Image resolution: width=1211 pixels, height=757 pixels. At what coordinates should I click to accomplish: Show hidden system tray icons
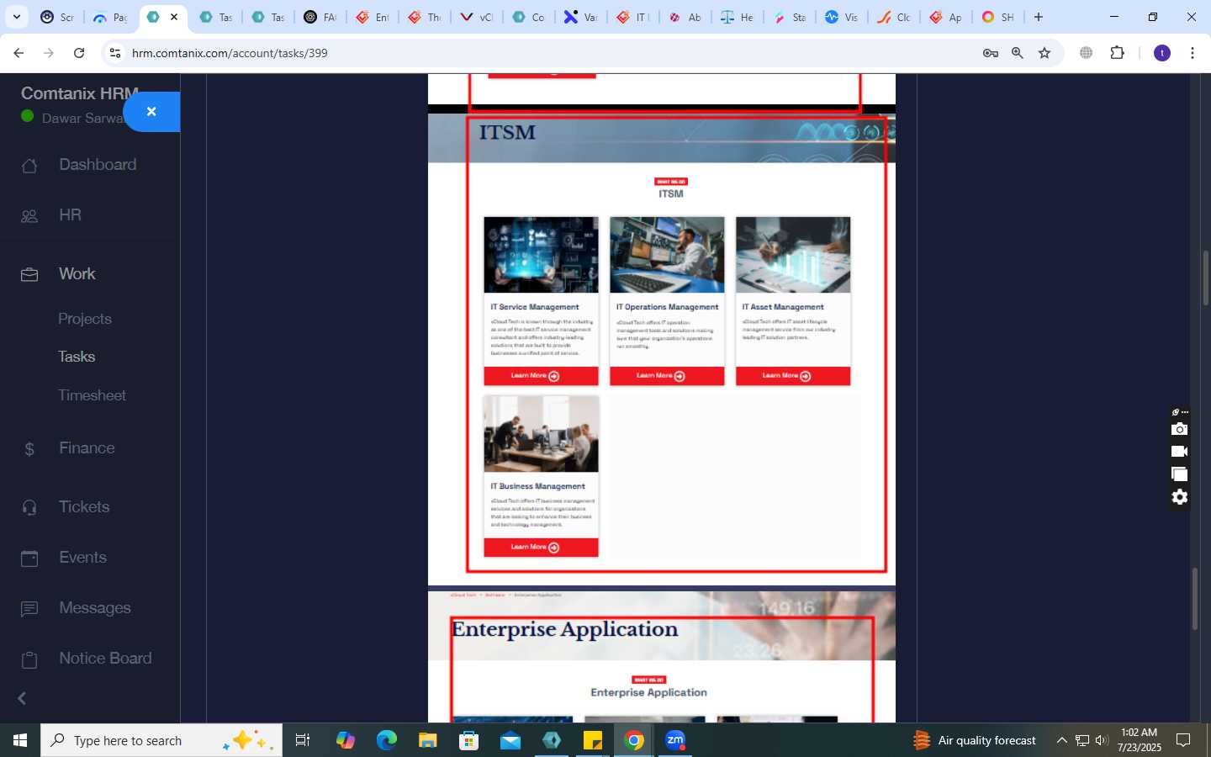(x=1061, y=740)
